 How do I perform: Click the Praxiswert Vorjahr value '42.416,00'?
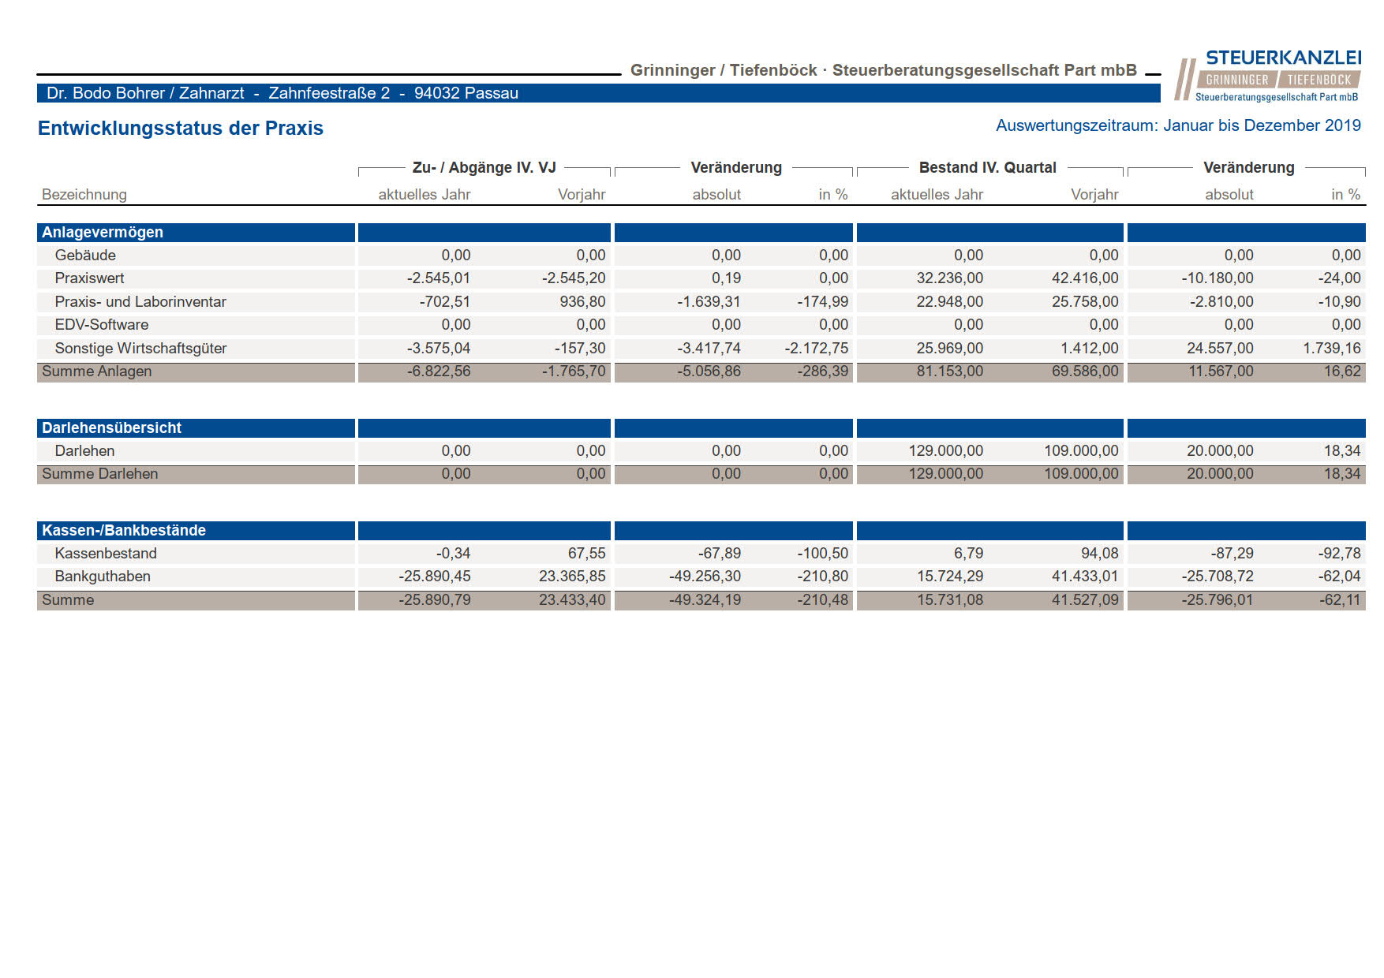[x=1085, y=278]
